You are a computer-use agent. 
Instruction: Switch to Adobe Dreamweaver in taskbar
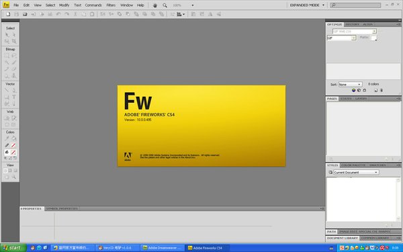click(163, 248)
